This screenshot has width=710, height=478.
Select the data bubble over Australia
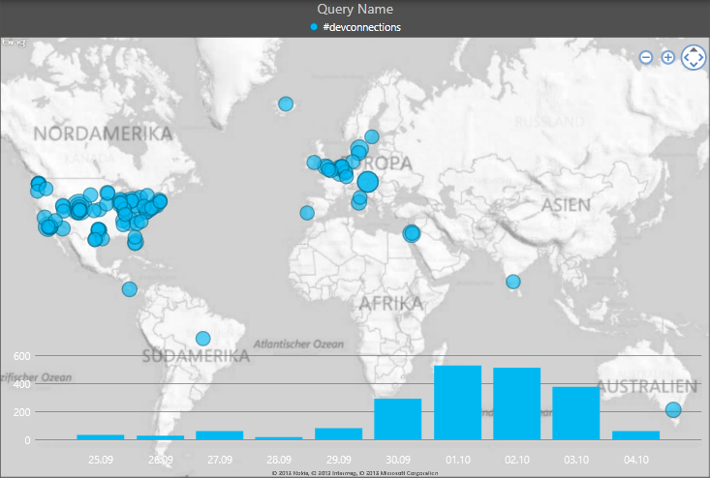coord(673,410)
